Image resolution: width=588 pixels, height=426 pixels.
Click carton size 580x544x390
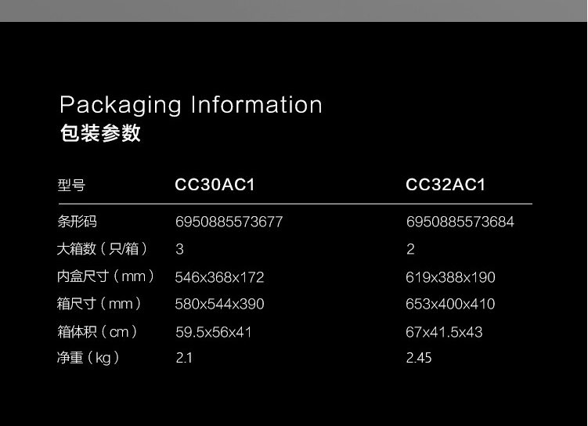pyautogui.click(x=219, y=304)
